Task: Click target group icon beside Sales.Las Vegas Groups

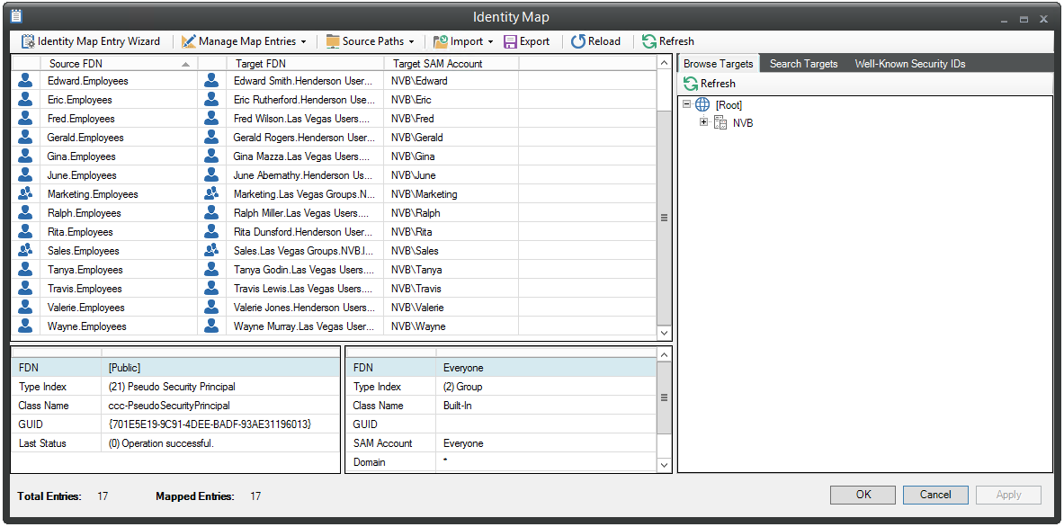Action: point(211,251)
